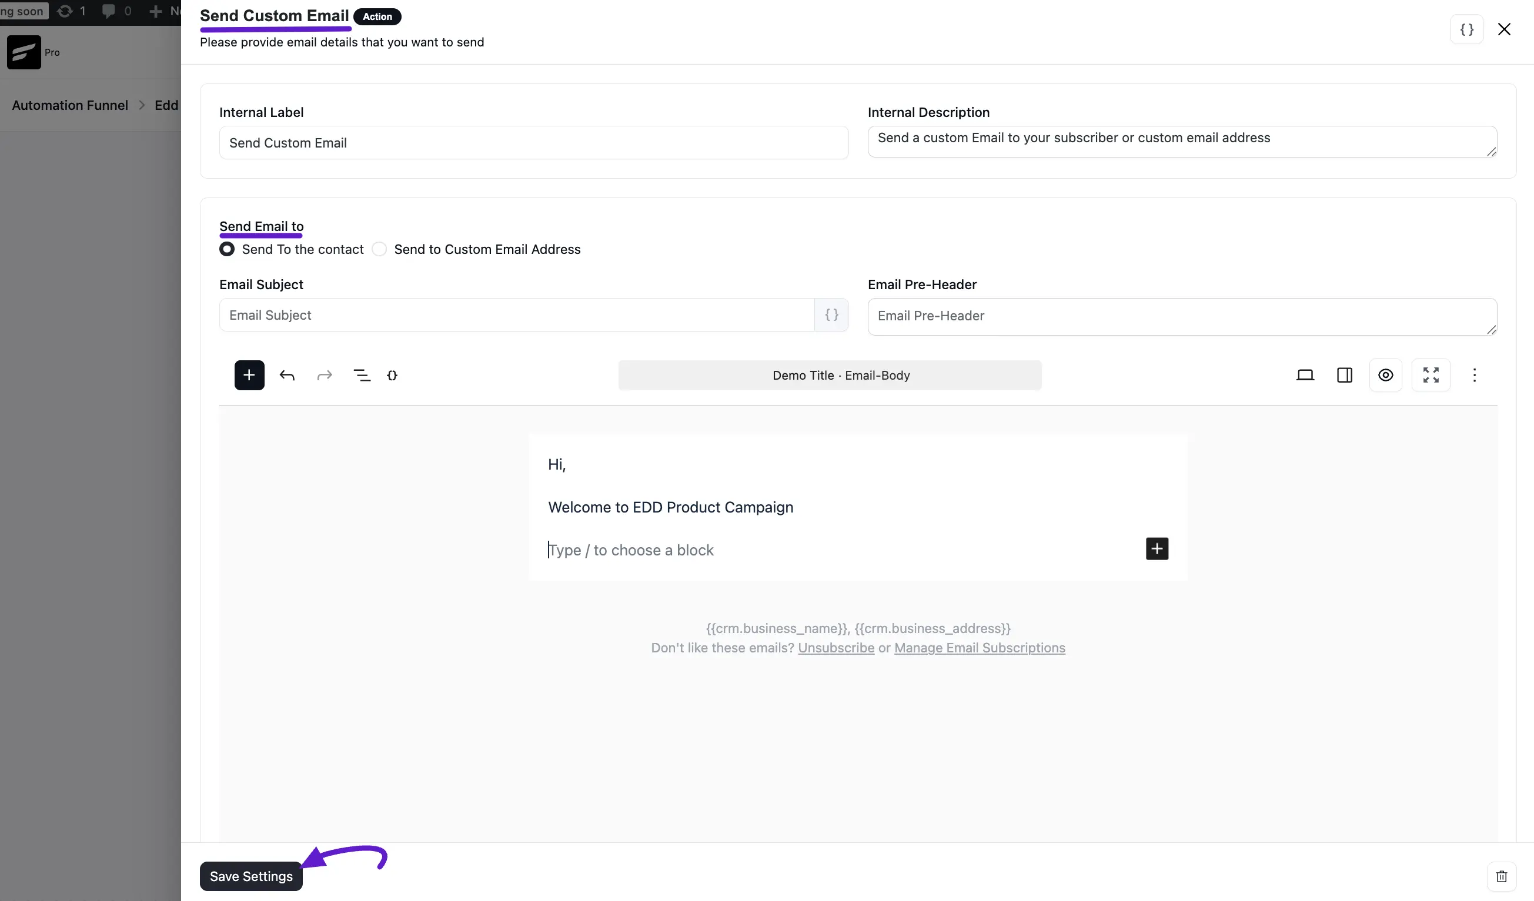The image size is (1534, 901).
Task: Open Manage Email Subscriptions link
Action: pos(980,648)
